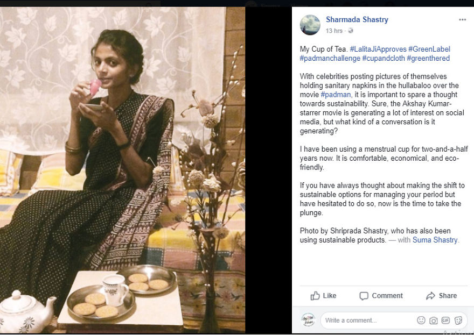
Task: Like the post
Action: point(323,296)
